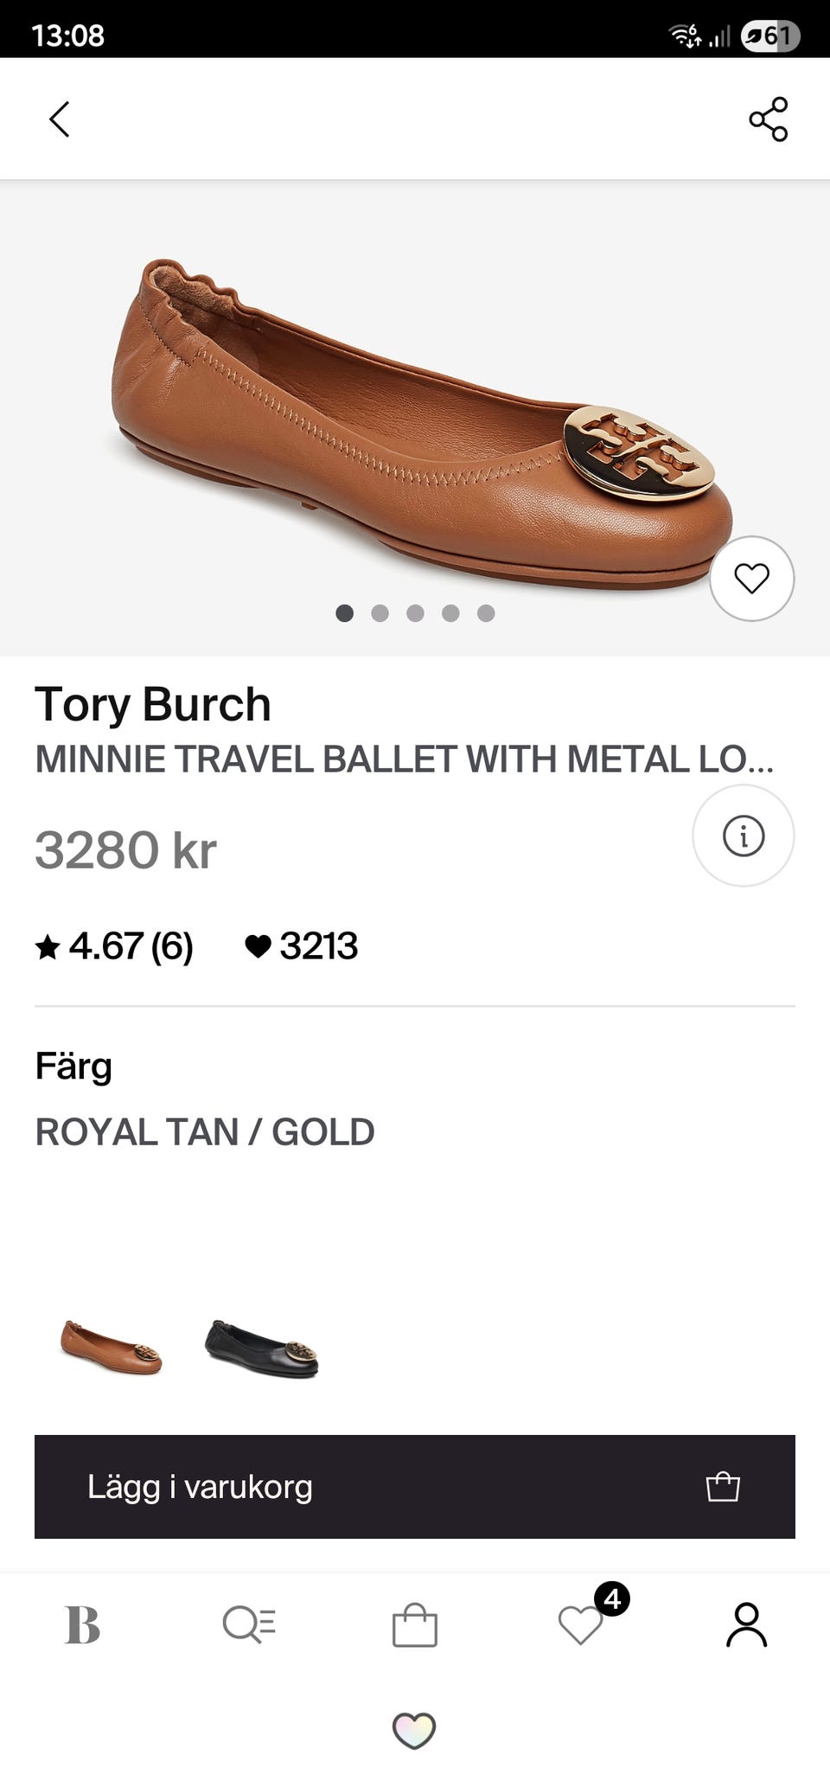Viewport: 830px width, 1781px height.
Task: Open the shopping bag tab
Action: (x=415, y=1625)
